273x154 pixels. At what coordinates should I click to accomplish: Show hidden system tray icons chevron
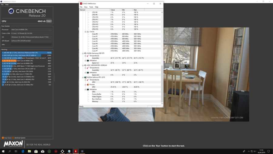[x=249, y=151]
